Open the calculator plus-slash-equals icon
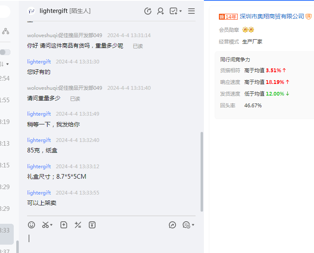314x253 pixels. coord(78,225)
